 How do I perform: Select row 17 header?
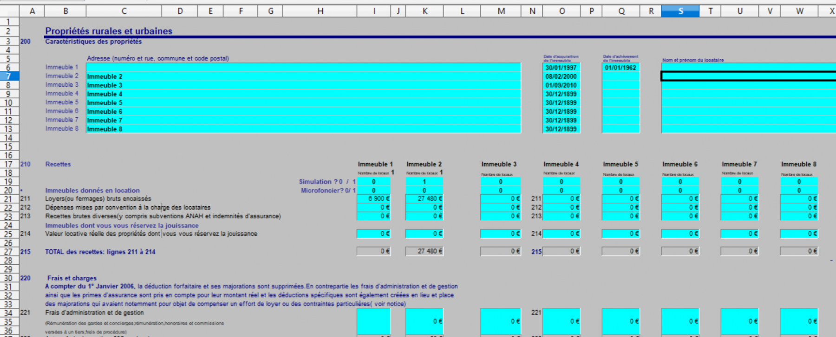coord(9,164)
